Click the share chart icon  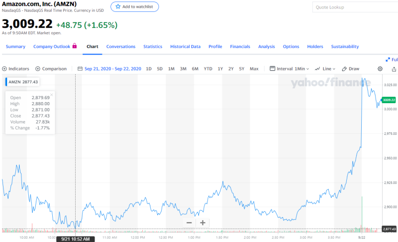(394, 69)
